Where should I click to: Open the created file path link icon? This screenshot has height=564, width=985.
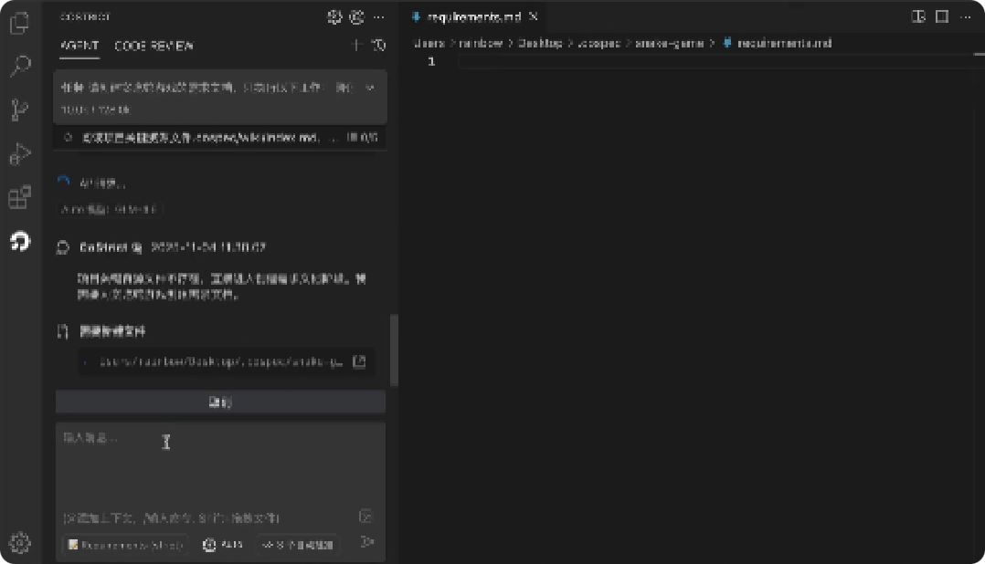tap(359, 361)
